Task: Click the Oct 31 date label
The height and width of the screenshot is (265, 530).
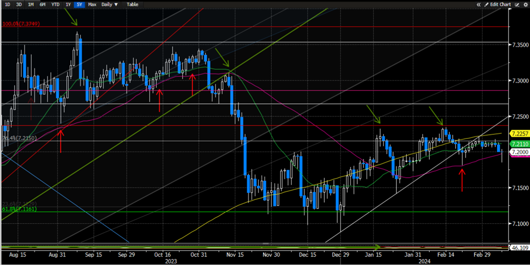Action: click(199, 254)
